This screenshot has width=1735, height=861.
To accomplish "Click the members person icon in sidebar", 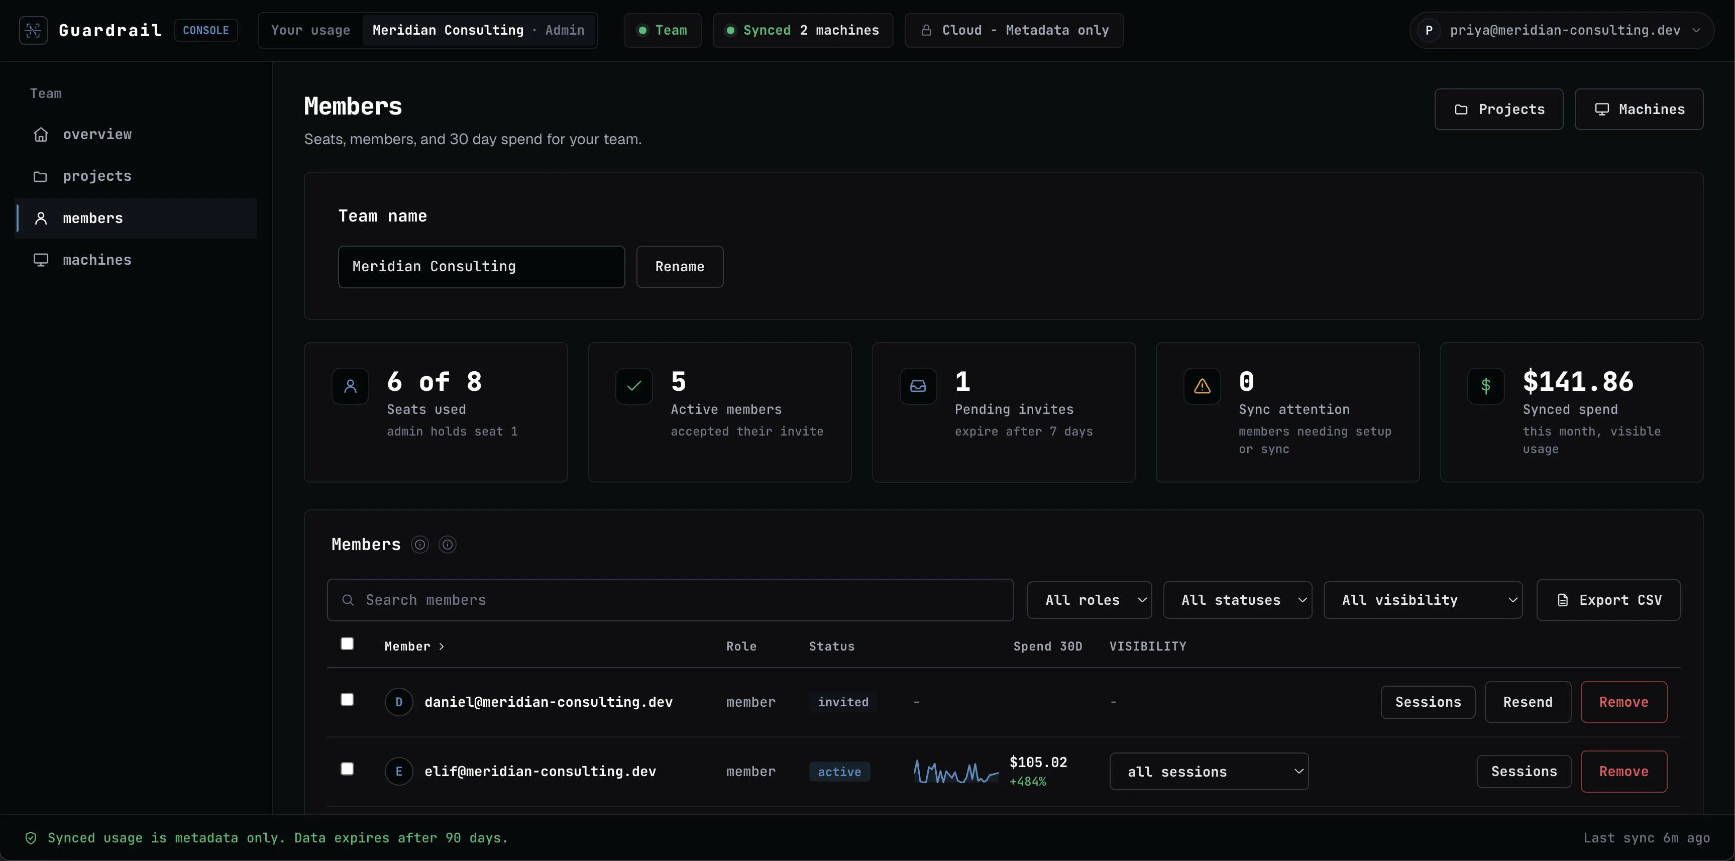I will [41, 219].
